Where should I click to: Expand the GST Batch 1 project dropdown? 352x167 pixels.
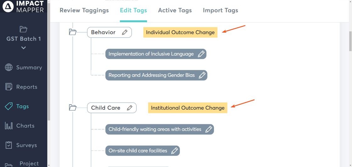(x=24, y=48)
